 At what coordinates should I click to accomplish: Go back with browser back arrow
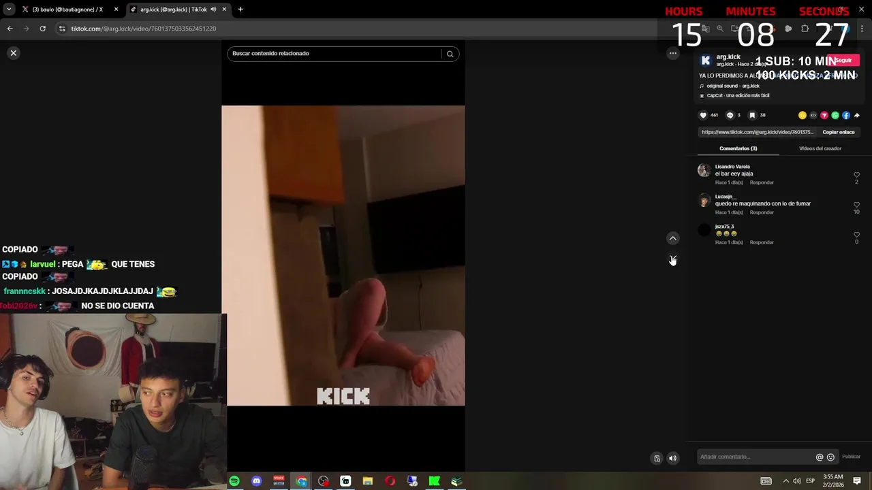pos(10,29)
